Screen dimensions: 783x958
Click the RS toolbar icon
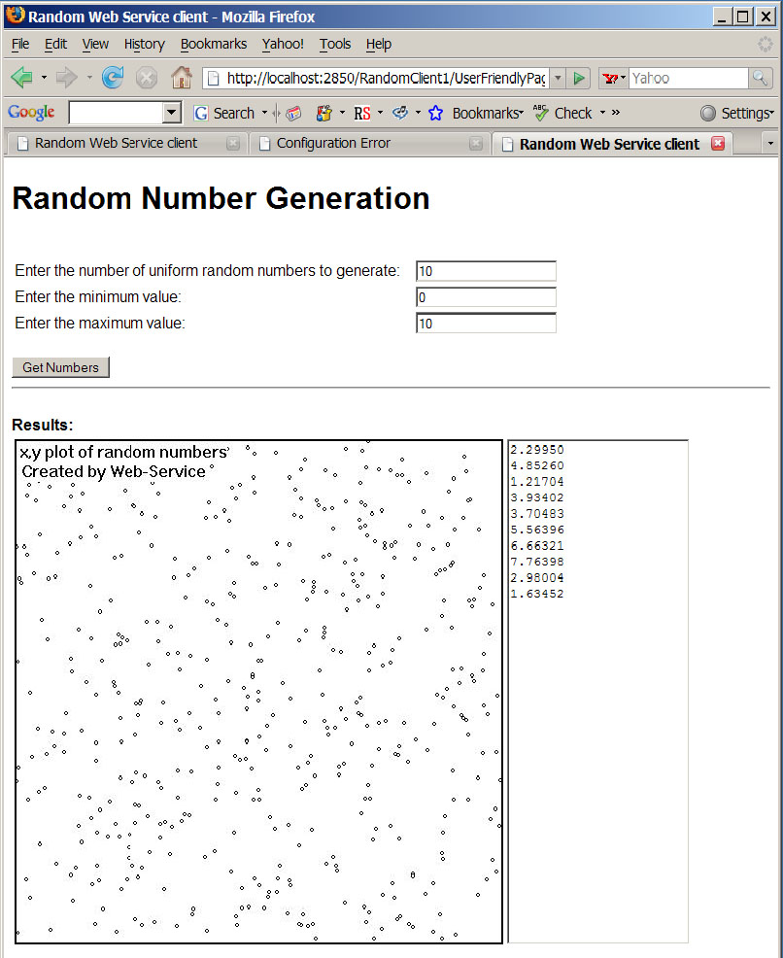coord(362,113)
